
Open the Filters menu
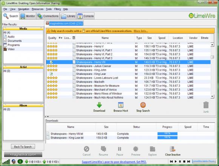[57, 9]
